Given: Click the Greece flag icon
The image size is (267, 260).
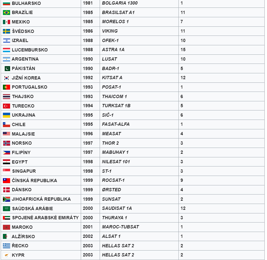Looking at the screenshot, I should pos(7,246).
